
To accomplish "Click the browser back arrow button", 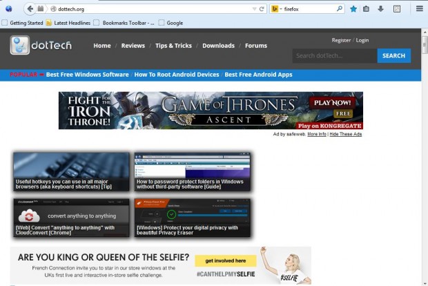I will pyautogui.click(x=30, y=9).
